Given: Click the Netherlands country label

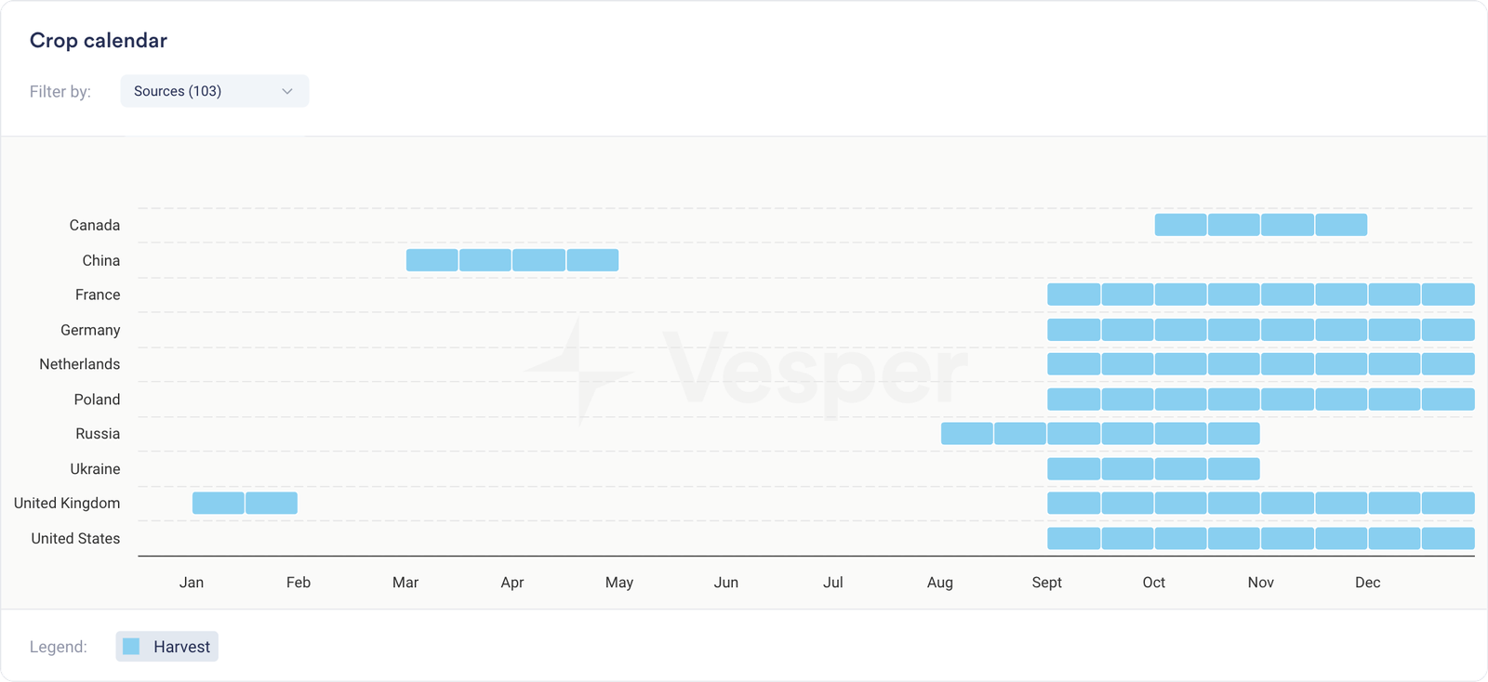Looking at the screenshot, I should tap(79, 364).
